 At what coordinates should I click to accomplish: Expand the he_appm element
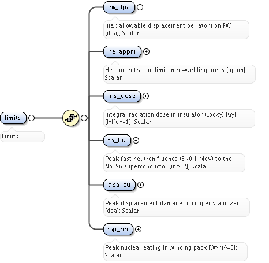(x=146, y=52)
